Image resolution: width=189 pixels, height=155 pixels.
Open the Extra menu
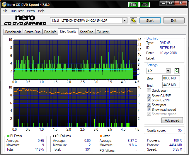pos(31,11)
